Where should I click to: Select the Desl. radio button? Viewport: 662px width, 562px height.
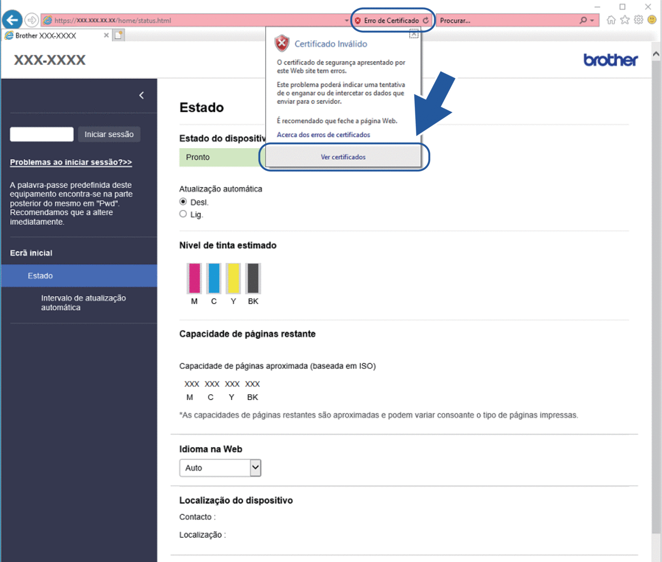pos(183,202)
